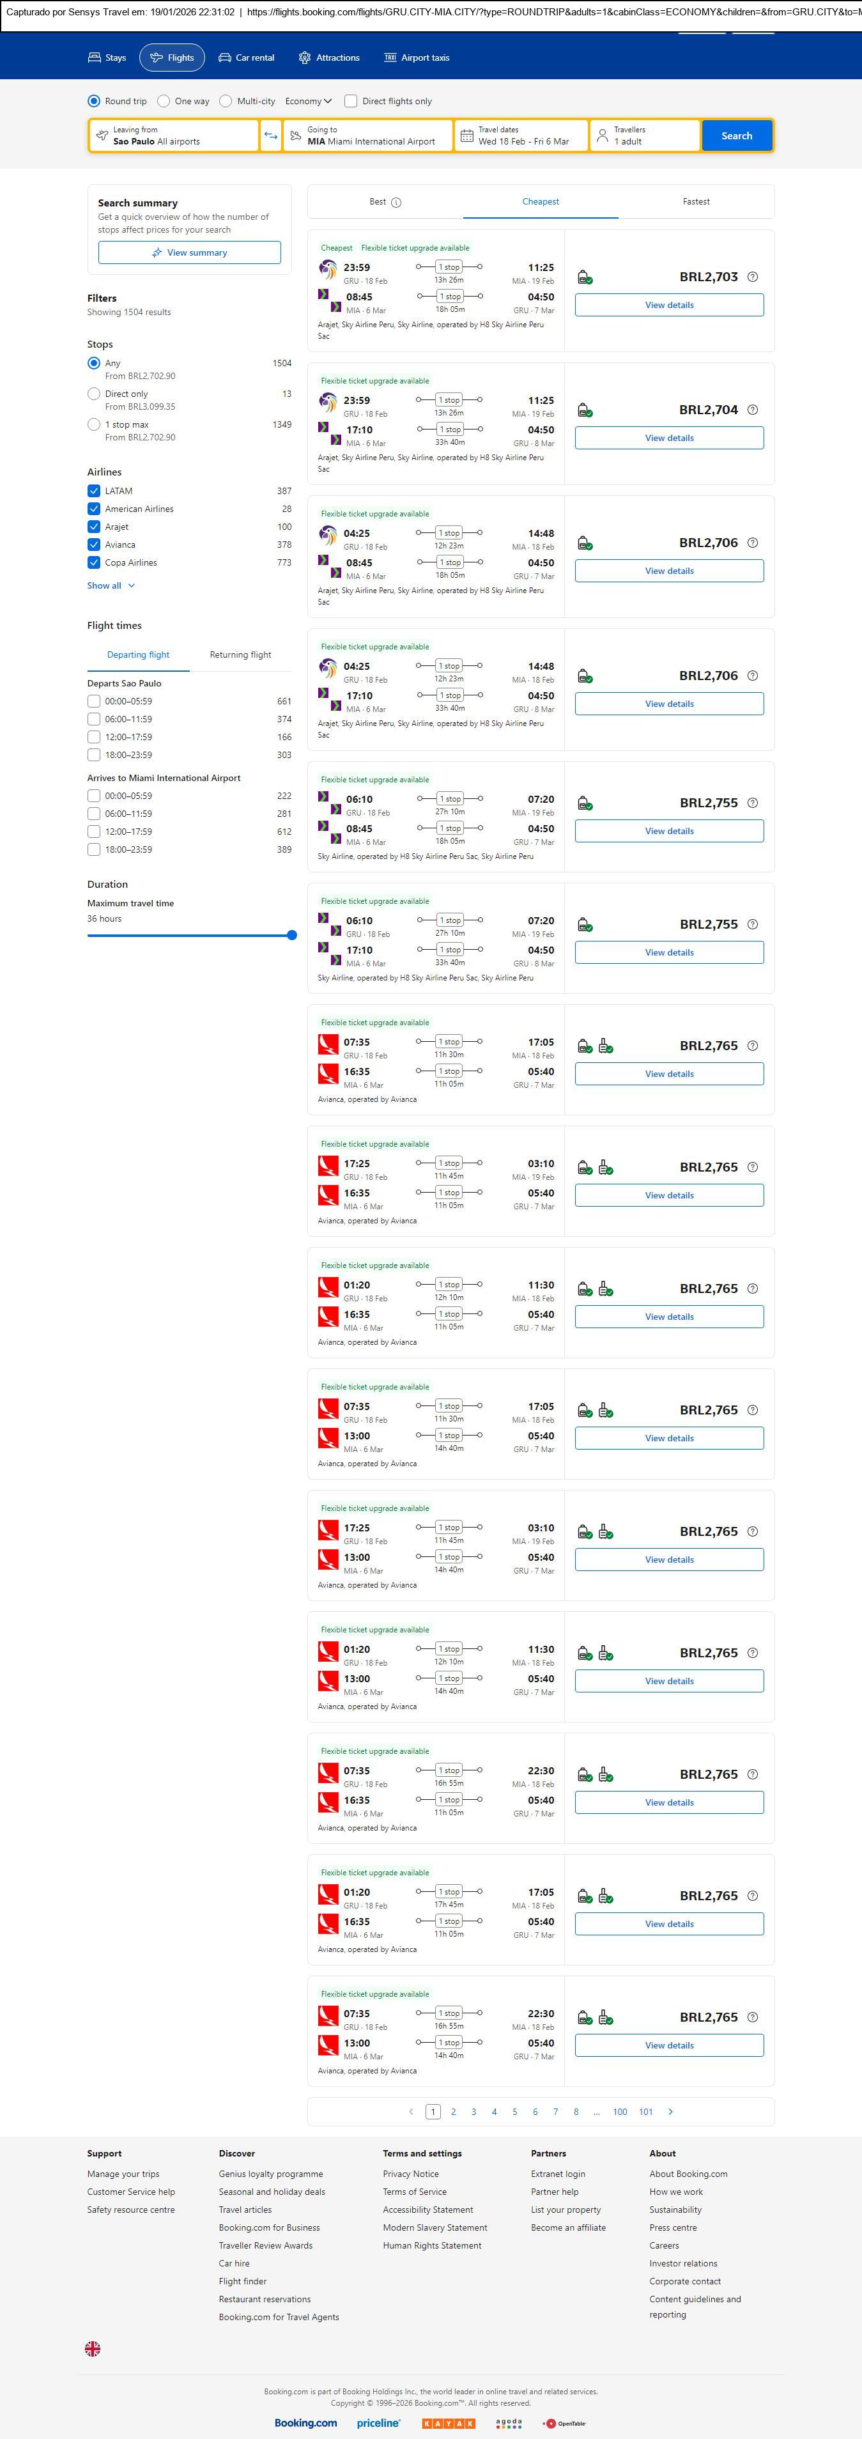Click the Car rental icon in the top navigation
Image resolution: width=862 pixels, height=2439 pixels.
click(x=225, y=58)
